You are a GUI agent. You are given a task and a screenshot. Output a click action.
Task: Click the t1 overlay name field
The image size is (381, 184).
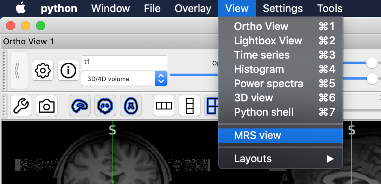[124, 63]
